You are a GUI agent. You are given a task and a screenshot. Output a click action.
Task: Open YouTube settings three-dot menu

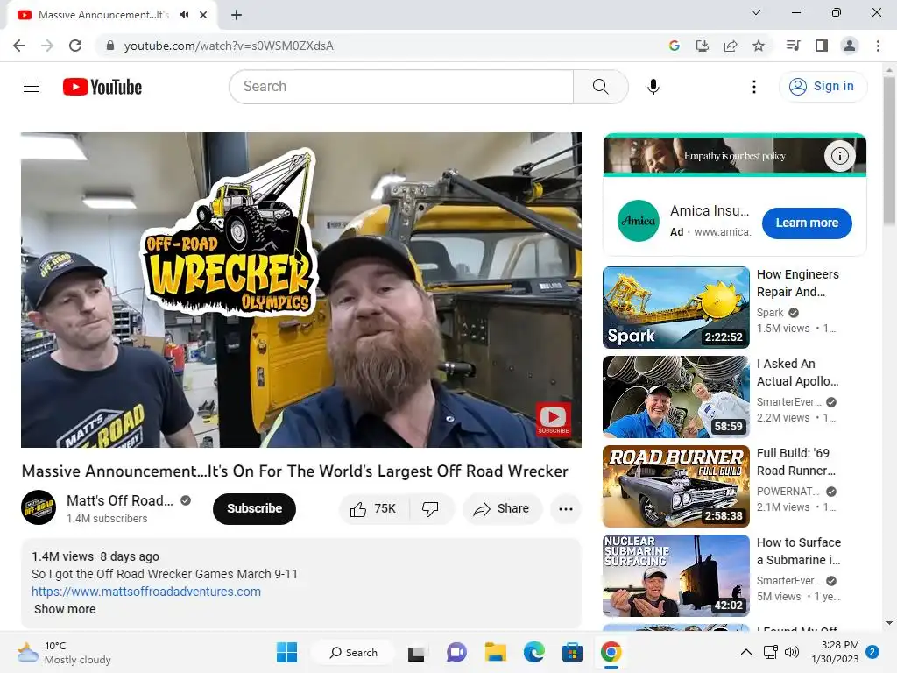coord(754,87)
